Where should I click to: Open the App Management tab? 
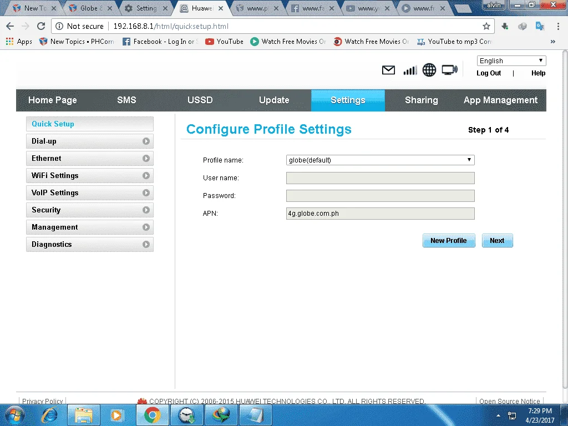pyautogui.click(x=501, y=100)
